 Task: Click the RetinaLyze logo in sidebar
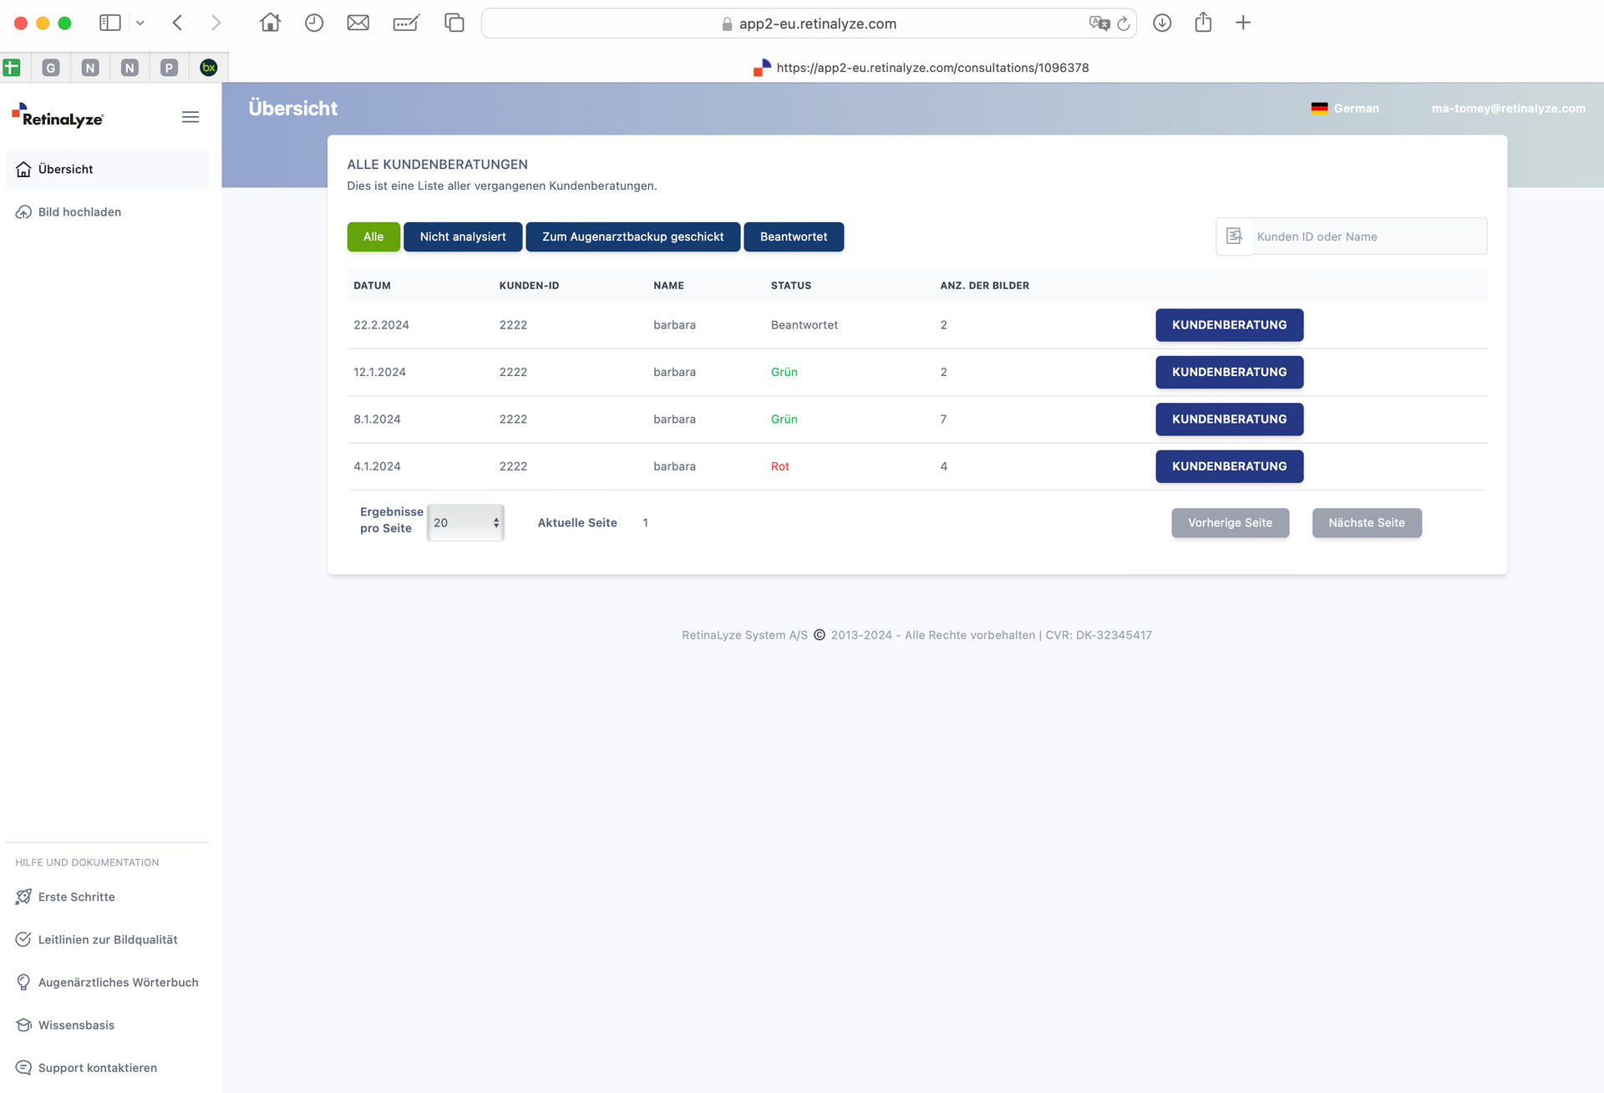pos(58,115)
